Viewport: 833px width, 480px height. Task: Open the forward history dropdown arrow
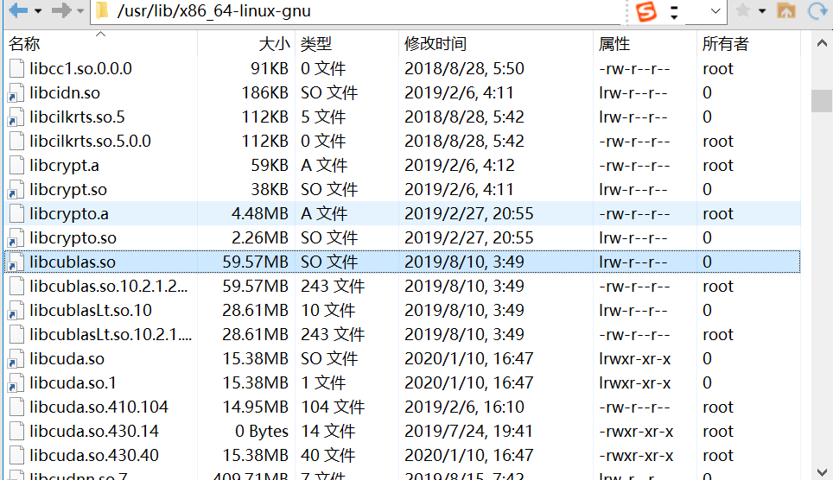click(80, 10)
